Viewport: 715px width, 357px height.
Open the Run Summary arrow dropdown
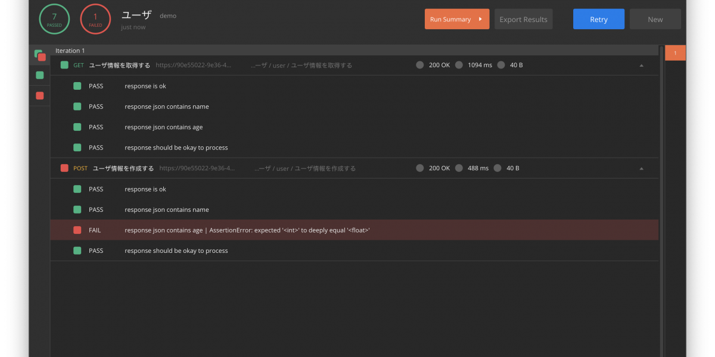pyautogui.click(x=480, y=19)
